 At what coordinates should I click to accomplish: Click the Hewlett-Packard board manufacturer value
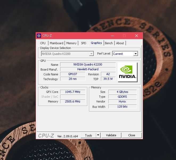[88, 69]
